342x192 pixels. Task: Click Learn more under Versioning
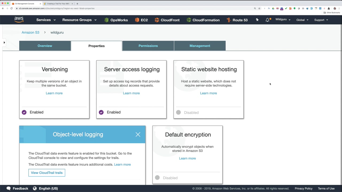click(54, 93)
